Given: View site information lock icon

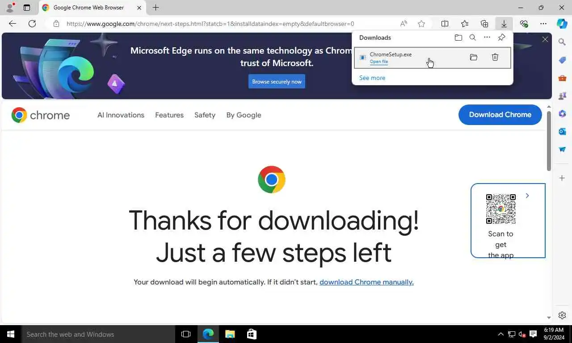Looking at the screenshot, I should [x=56, y=24].
